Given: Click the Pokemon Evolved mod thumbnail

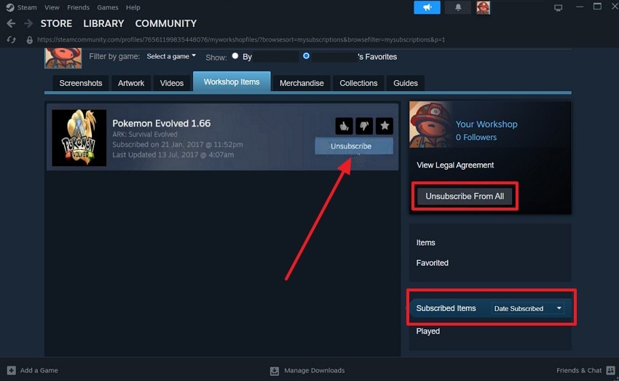Looking at the screenshot, I should tap(79, 138).
